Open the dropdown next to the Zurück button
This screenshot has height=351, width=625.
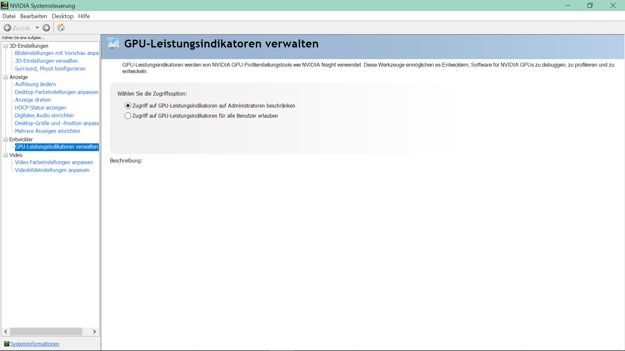coord(36,28)
